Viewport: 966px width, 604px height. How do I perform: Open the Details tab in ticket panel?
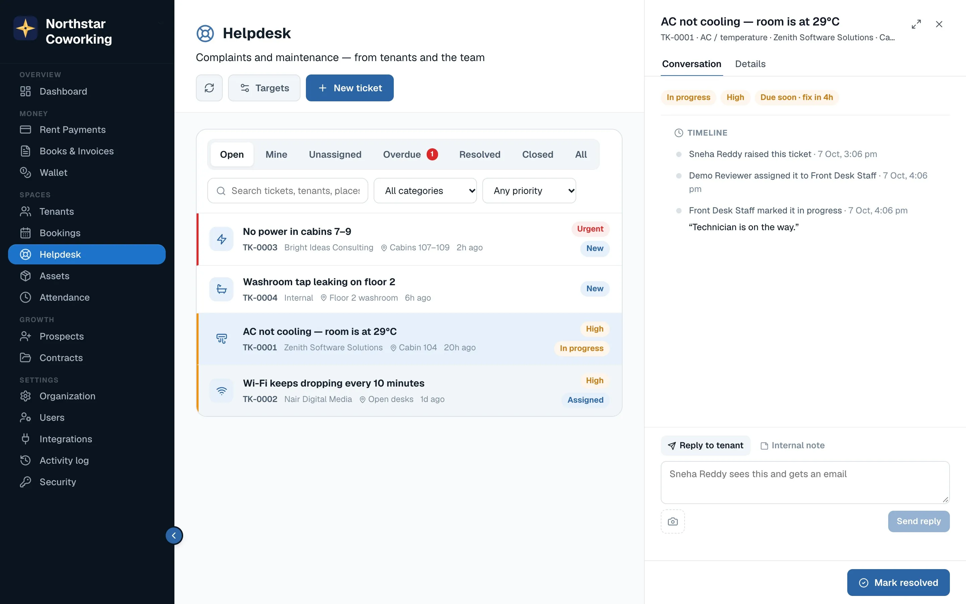tap(750, 64)
